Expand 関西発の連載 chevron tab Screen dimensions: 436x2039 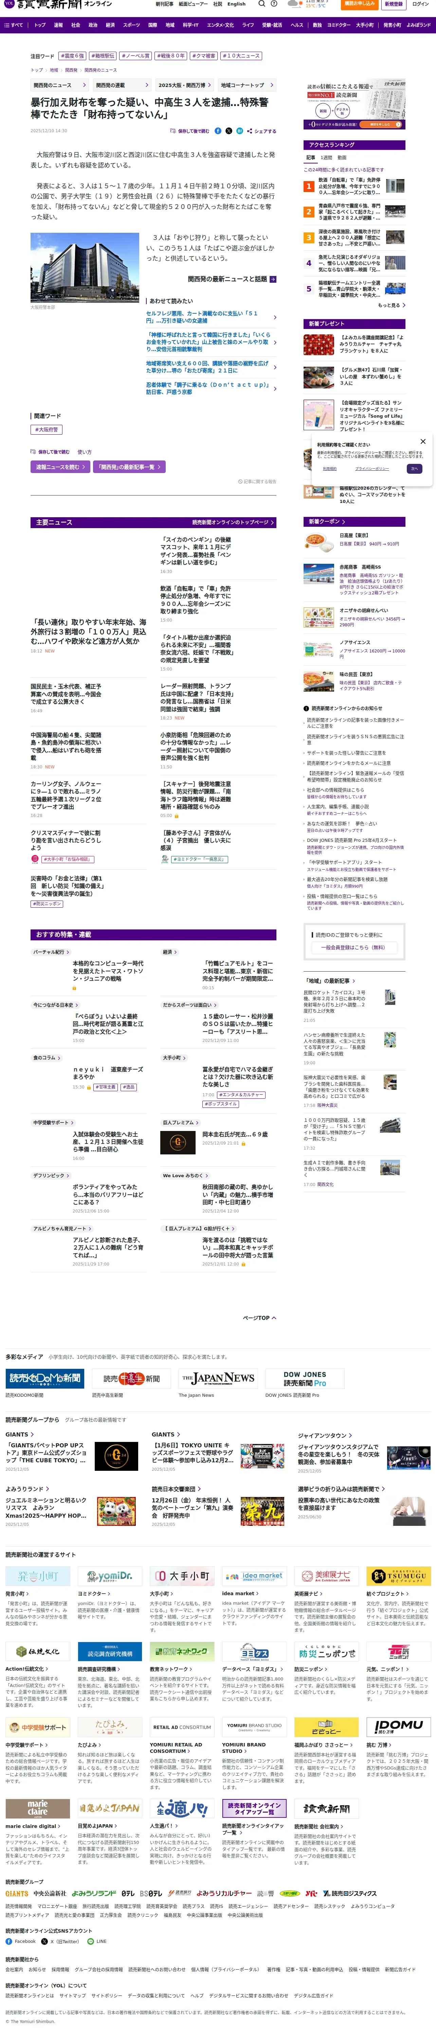tap(122, 85)
